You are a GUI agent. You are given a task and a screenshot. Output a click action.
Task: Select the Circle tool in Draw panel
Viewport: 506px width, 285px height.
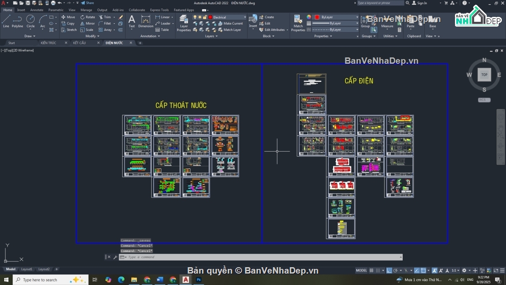point(30,21)
